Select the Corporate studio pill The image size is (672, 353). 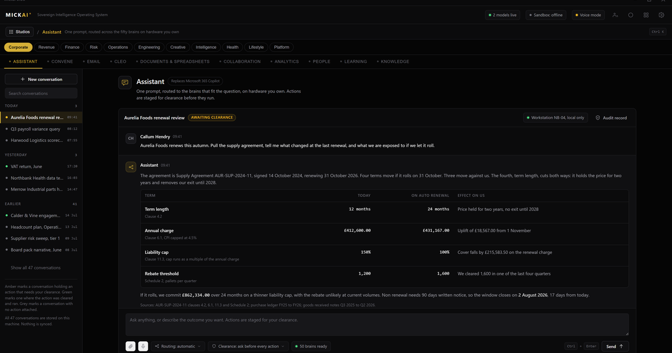18,47
